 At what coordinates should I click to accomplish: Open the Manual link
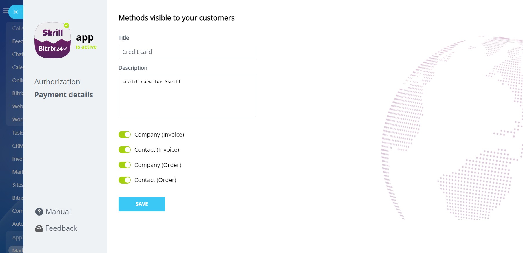coord(58,212)
